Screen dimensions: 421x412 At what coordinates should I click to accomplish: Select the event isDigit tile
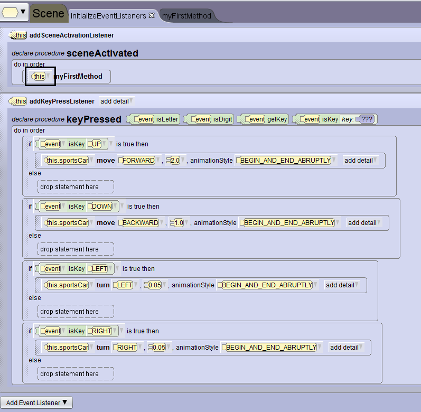pos(209,119)
